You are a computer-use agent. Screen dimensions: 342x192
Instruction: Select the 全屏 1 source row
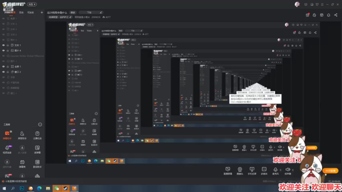(x=23, y=67)
